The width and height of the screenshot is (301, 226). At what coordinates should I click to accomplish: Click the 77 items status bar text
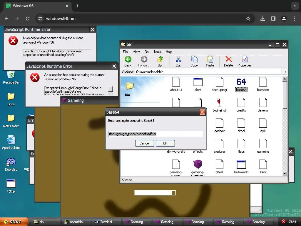(127, 180)
